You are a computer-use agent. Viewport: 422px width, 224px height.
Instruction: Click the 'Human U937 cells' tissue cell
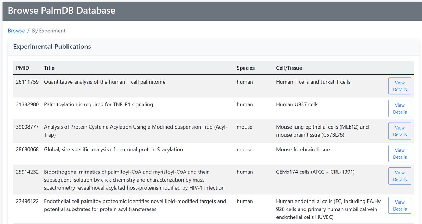(297, 104)
